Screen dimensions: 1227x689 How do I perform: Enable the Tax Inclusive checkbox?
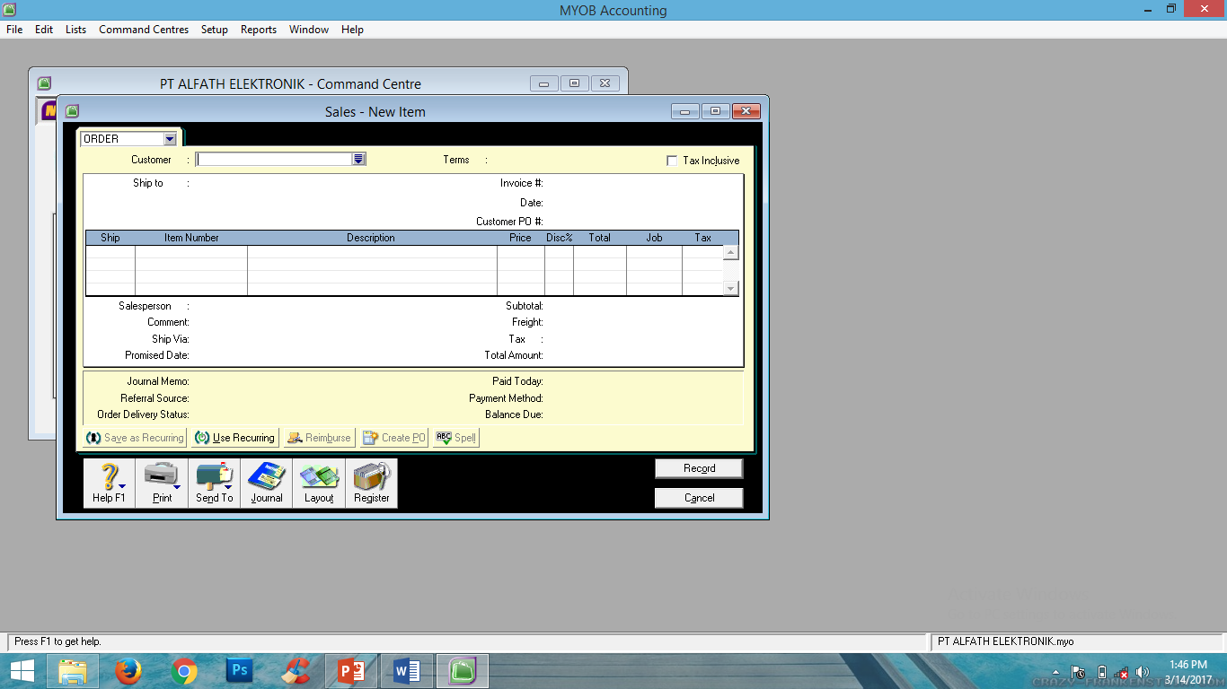[672, 161]
